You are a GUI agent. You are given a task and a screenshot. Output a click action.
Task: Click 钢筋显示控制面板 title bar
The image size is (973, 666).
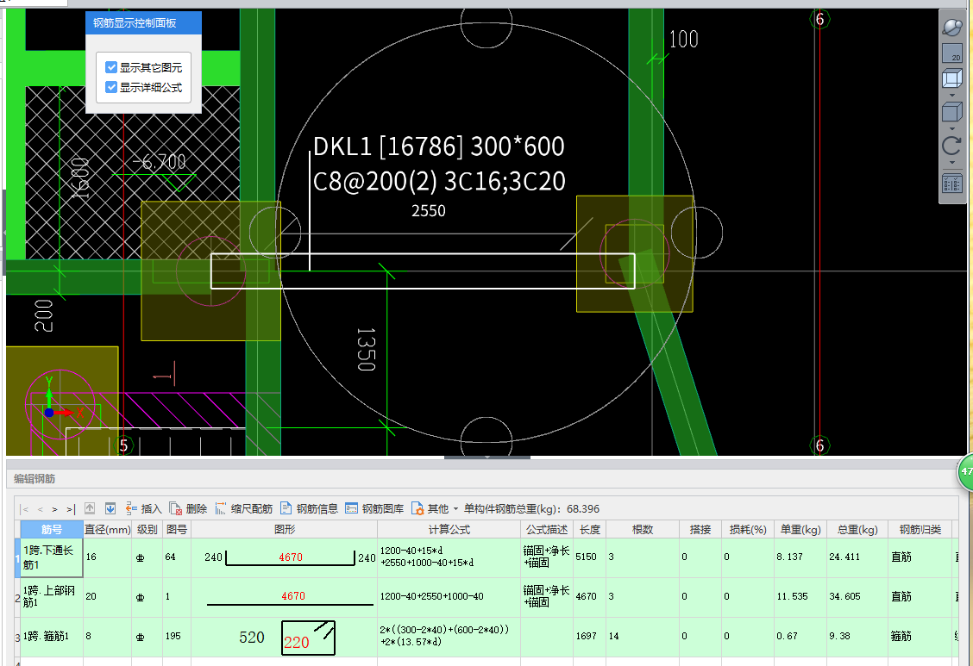(143, 23)
